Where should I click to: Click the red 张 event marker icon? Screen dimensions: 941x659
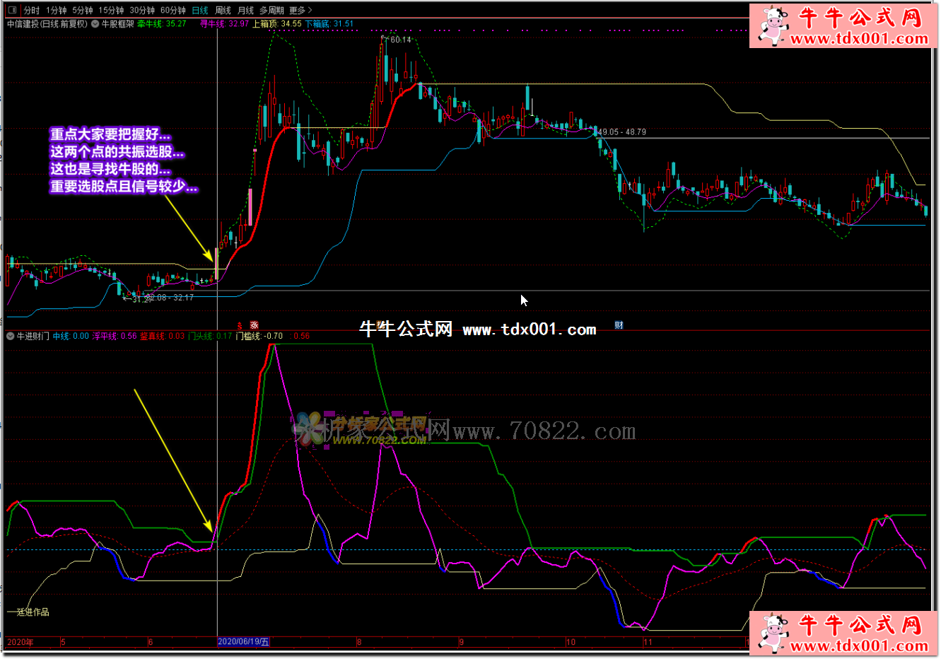click(254, 325)
